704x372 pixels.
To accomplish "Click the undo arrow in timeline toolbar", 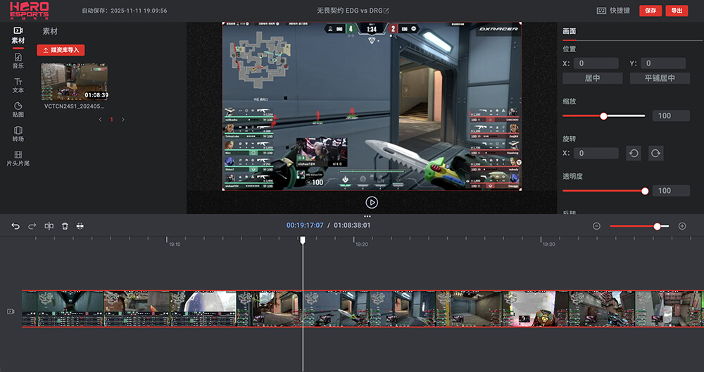I will click(15, 226).
